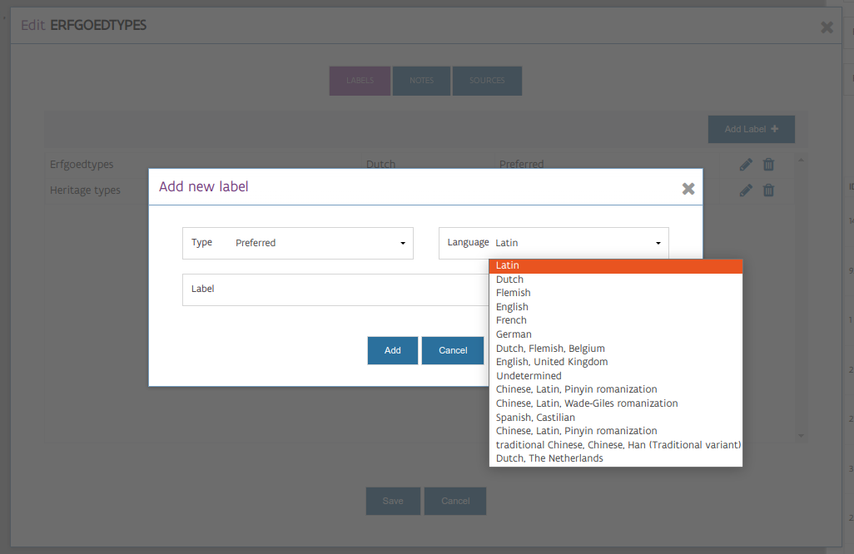Click Cancel inside the Add new label dialog

(x=453, y=350)
